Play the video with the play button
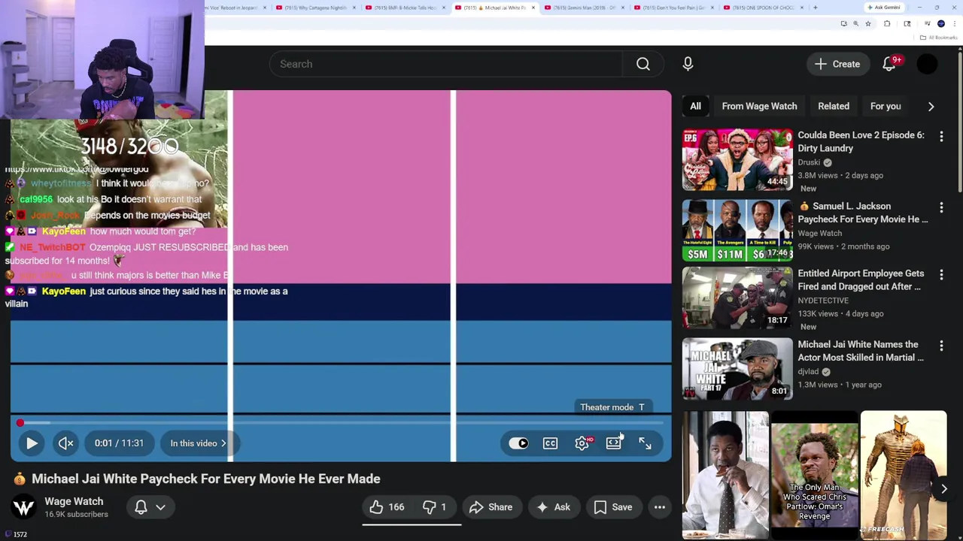Image resolution: width=963 pixels, height=541 pixels. click(x=32, y=443)
